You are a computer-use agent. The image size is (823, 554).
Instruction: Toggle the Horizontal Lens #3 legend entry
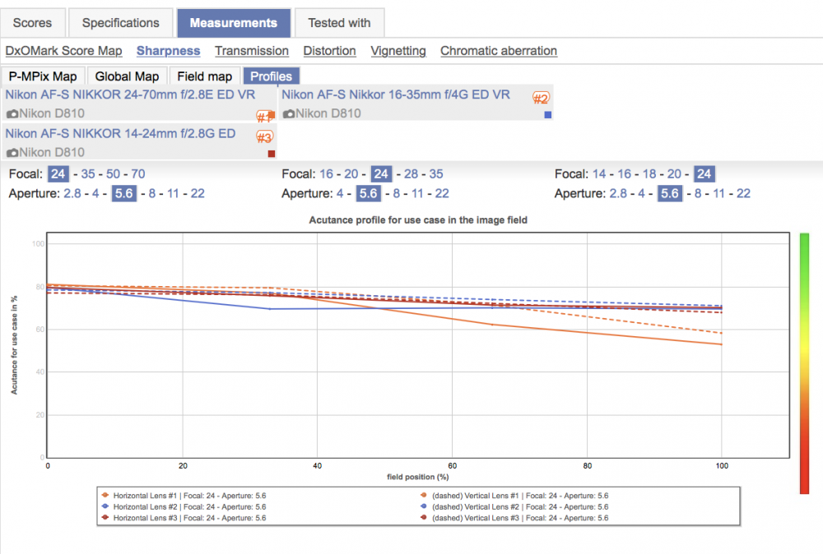coord(184,518)
